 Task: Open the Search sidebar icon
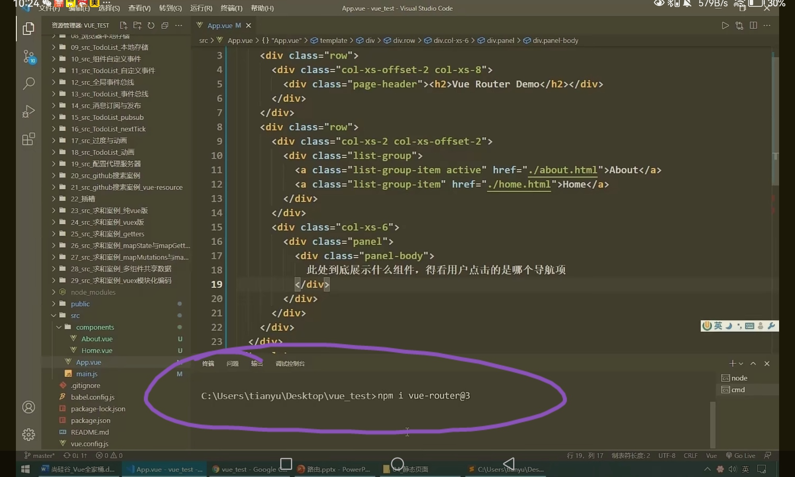(x=29, y=83)
